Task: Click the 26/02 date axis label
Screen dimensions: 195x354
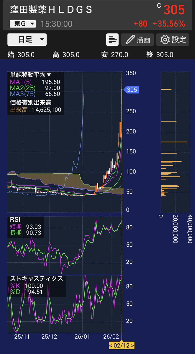Action: [111, 336]
